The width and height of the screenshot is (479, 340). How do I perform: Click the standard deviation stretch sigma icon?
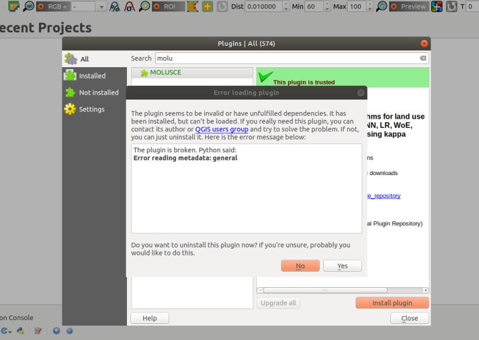tap(129, 7)
